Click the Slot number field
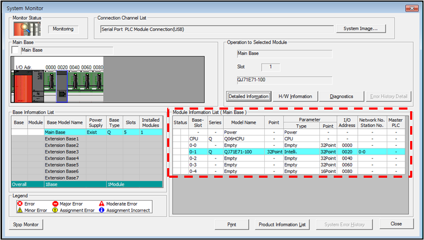Image resolution: width=424 pixels, height=240 pixels. point(270,67)
